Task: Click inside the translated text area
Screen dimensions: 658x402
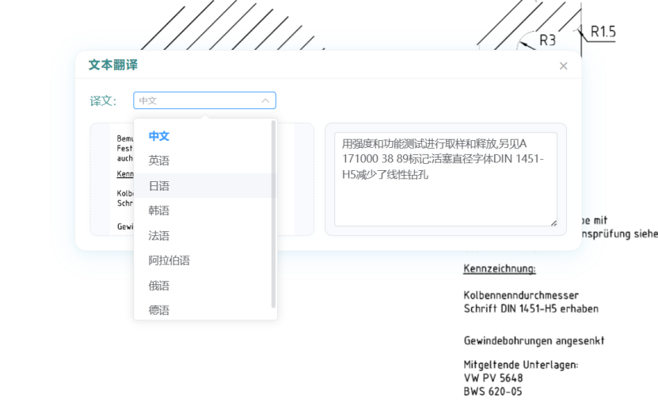Action: tap(446, 180)
